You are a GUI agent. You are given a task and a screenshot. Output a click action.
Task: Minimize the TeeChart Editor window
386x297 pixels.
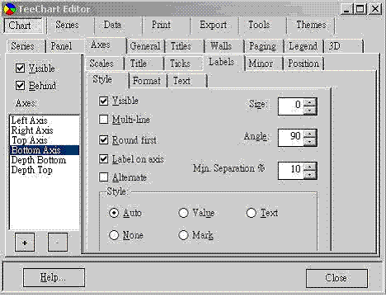coord(347,9)
